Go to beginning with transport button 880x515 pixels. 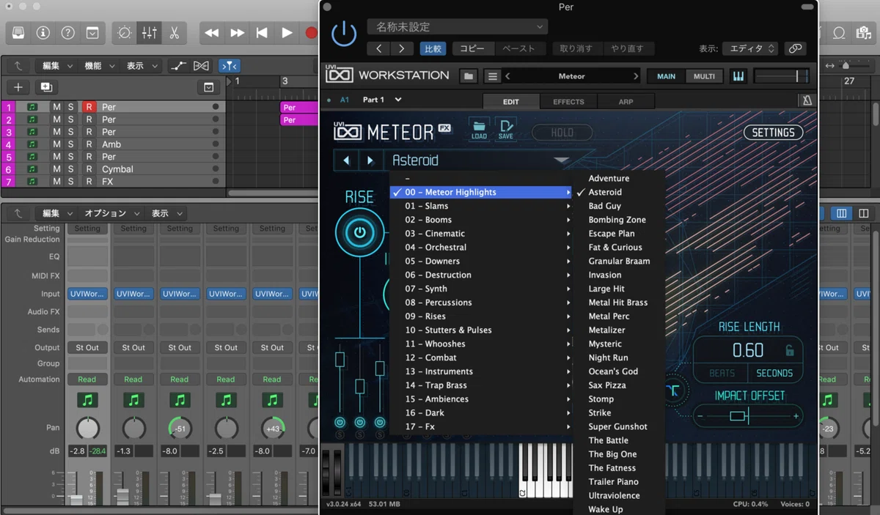point(262,32)
